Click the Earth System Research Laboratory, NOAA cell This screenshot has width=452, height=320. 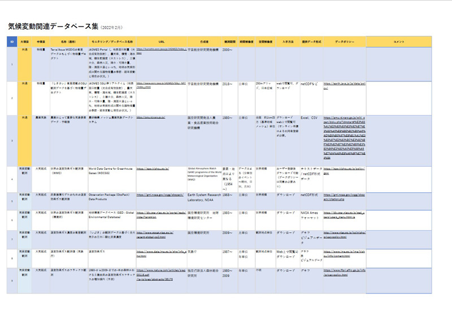pos(204,197)
